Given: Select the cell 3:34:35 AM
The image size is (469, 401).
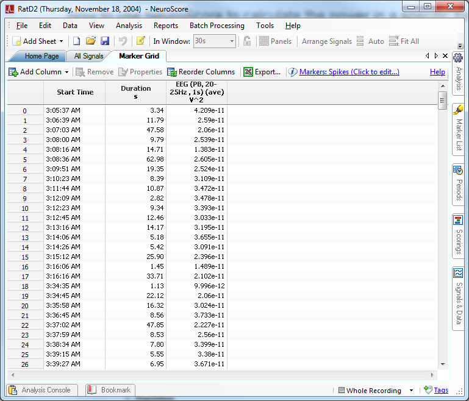Looking at the screenshot, I should (x=74, y=286).
